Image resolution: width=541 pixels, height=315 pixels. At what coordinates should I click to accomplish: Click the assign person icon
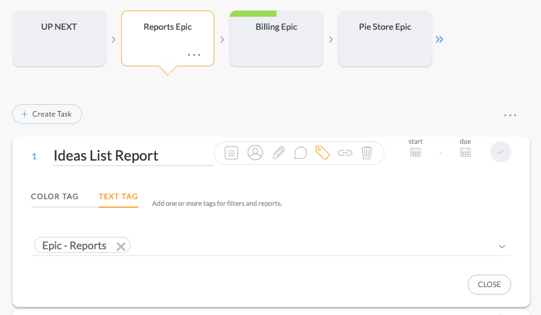click(x=255, y=153)
